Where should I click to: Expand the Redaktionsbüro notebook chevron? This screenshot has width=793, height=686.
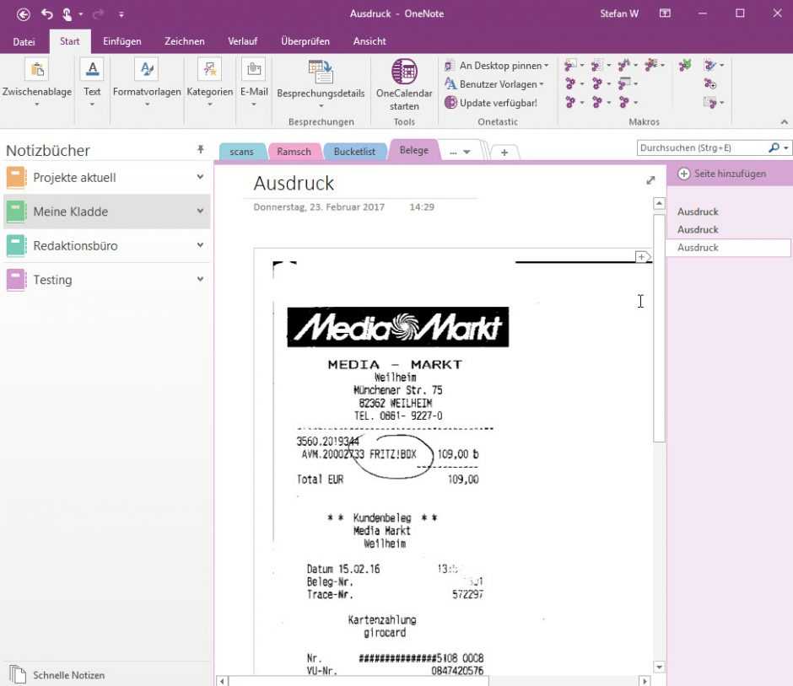tap(200, 245)
